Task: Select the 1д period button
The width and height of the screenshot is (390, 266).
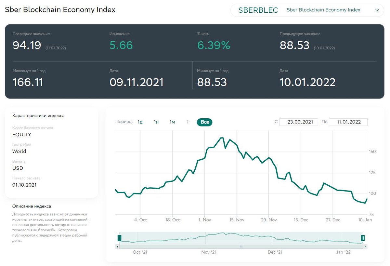Action: (140, 122)
